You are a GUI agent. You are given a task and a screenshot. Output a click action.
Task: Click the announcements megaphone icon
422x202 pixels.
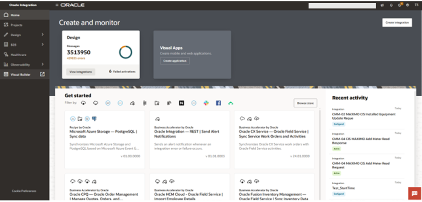click(x=382, y=5)
